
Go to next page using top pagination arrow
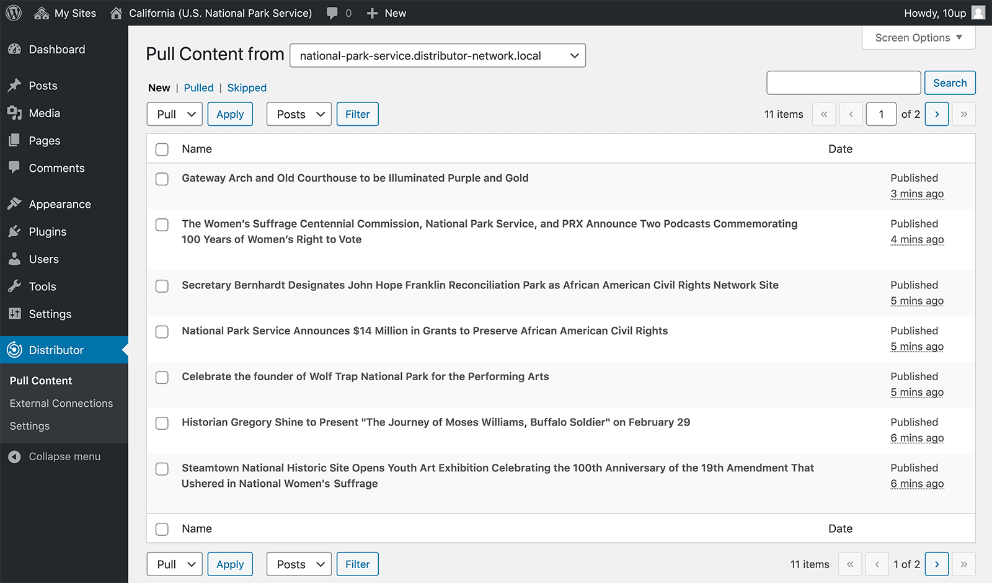pos(937,114)
